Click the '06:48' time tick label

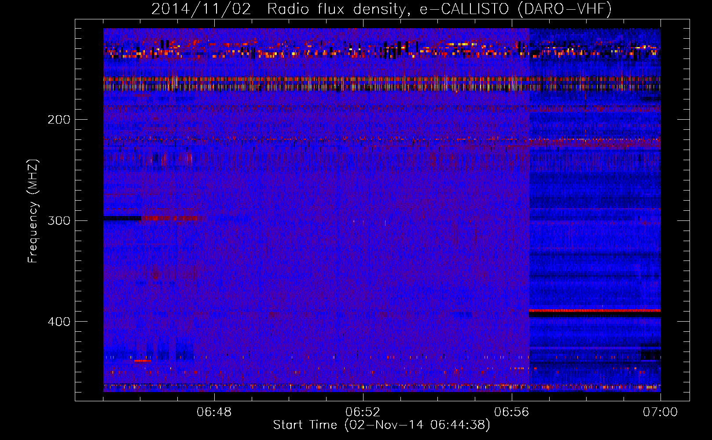(x=214, y=412)
